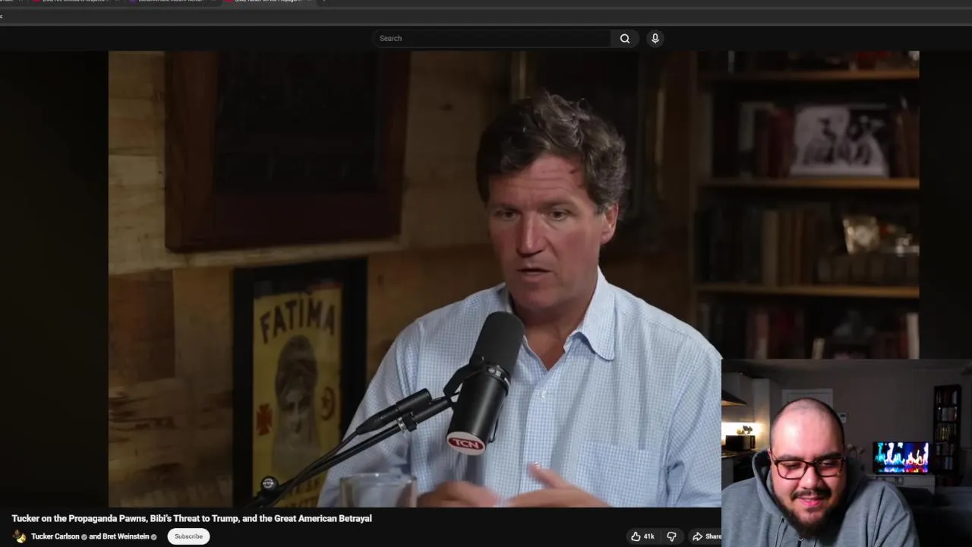Click the video title about Propaganda Pawns
Viewport: 972px width, 547px height.
[191, 518]
